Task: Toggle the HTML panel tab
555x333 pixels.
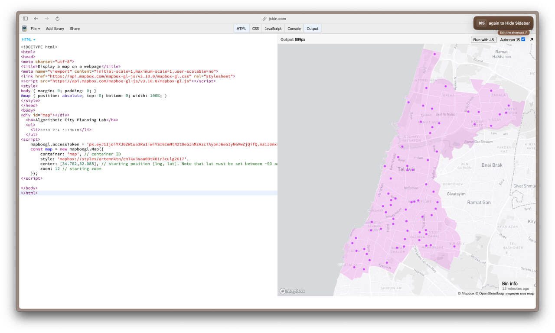Action: pyautogui.click(x=242, y=29)
